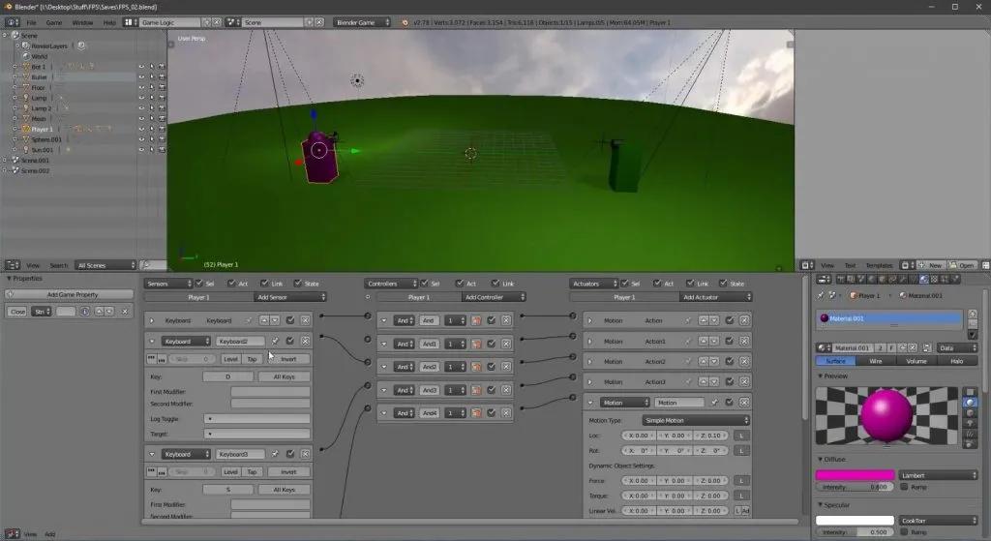The height and width of the screenshot is (541, 991).
Task: Hide Bot 1 using its eye icon
Action: [x=140, y=67]
